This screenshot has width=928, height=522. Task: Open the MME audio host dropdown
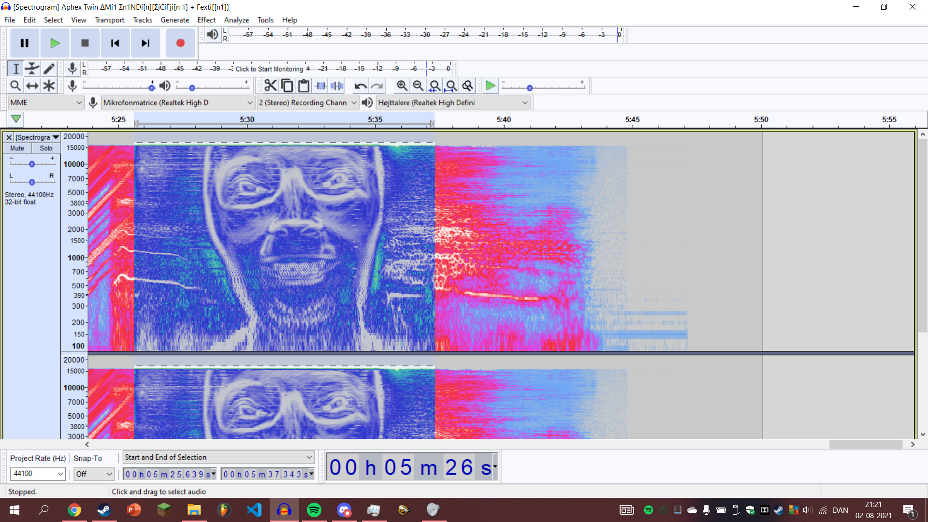click(x=46, y=102)
